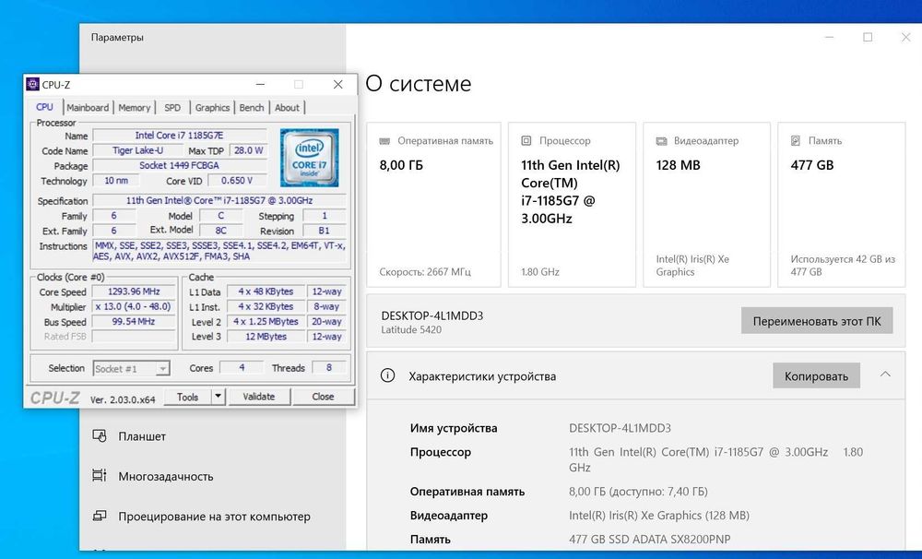Click the Multiplier value x 13.0 (4.0 - 48.0)
The width and height of the screenshot is (922, 559).
point(134,306)
